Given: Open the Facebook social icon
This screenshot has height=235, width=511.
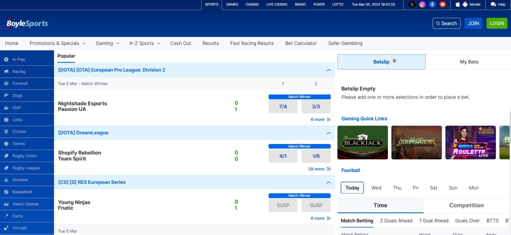Looking at the screenshot, I should pos(432,4).
